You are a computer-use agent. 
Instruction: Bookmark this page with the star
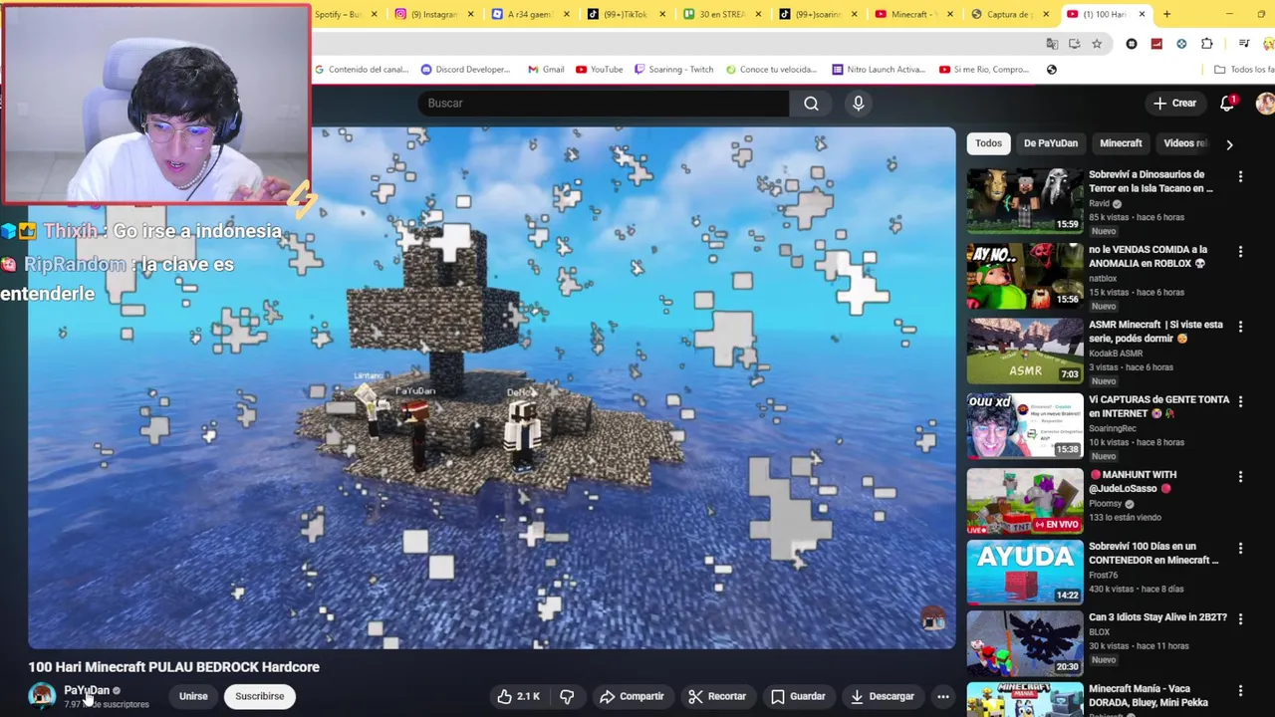click(1097, 44)
